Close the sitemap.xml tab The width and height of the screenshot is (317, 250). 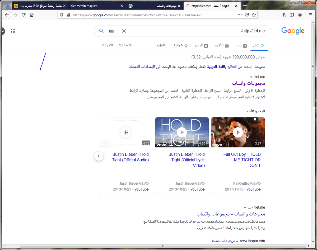(122, 6)
